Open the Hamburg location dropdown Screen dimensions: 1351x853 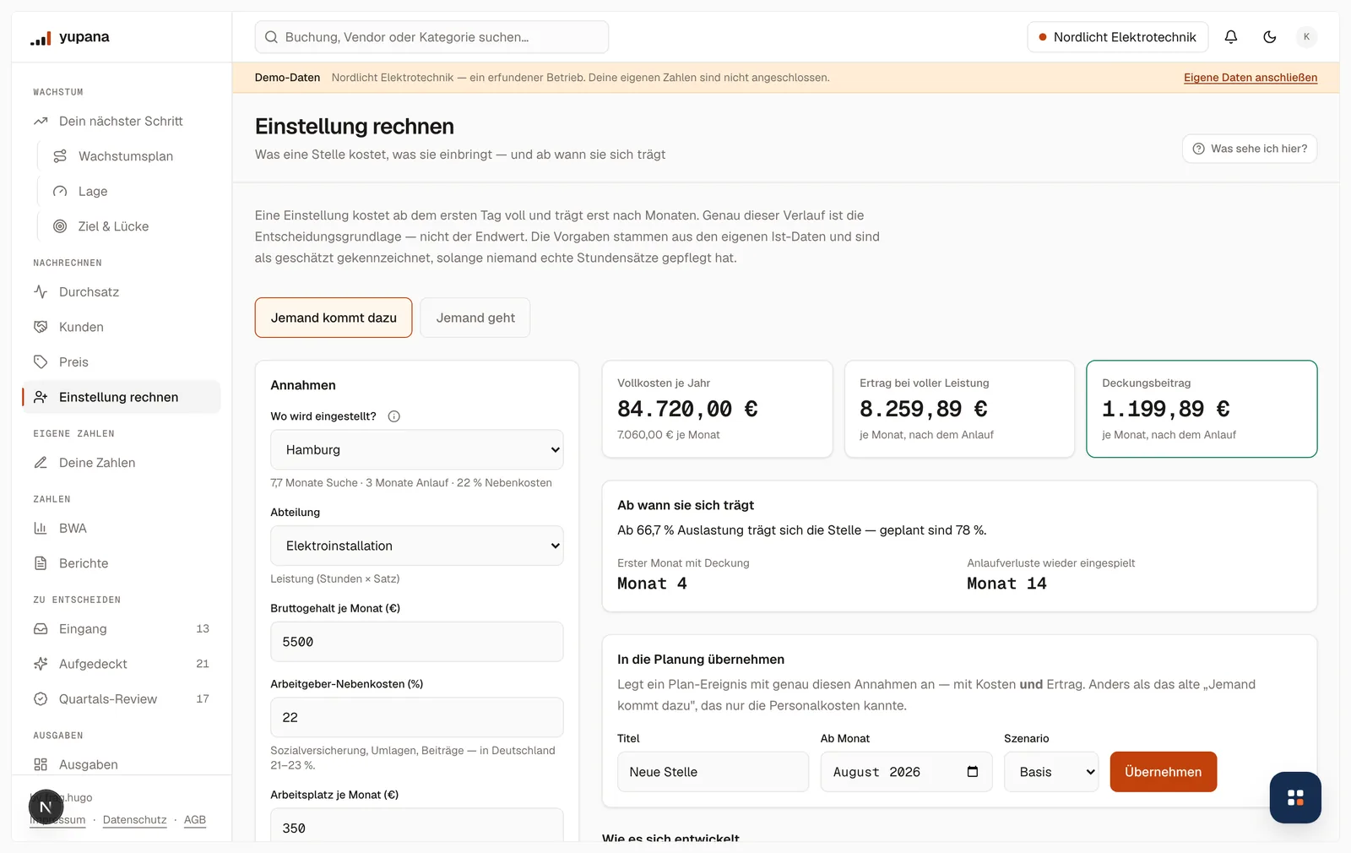(x=417, y=450)
